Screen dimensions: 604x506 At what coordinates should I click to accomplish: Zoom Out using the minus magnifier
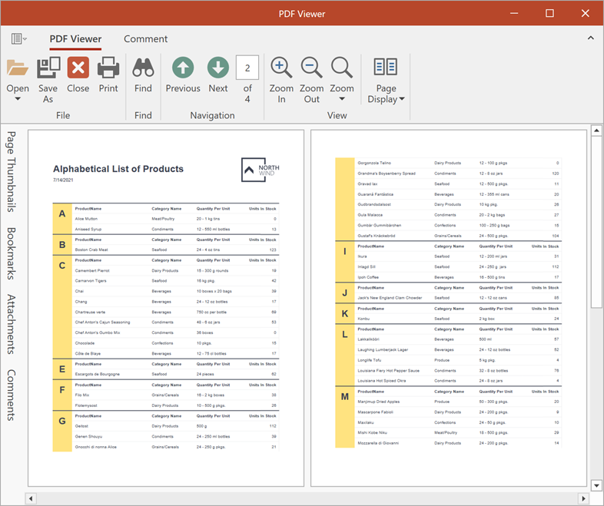pyautogui.click(x=312, y=68)
